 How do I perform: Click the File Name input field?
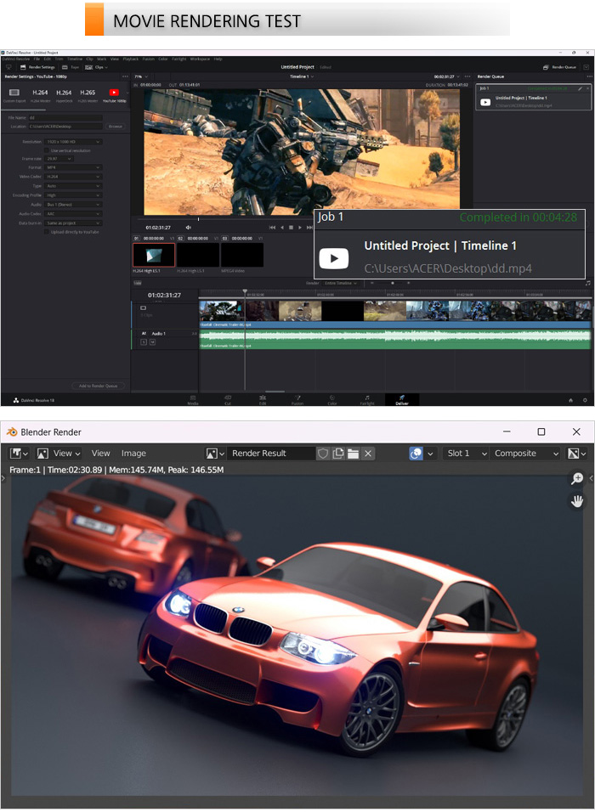pos(65,118)
